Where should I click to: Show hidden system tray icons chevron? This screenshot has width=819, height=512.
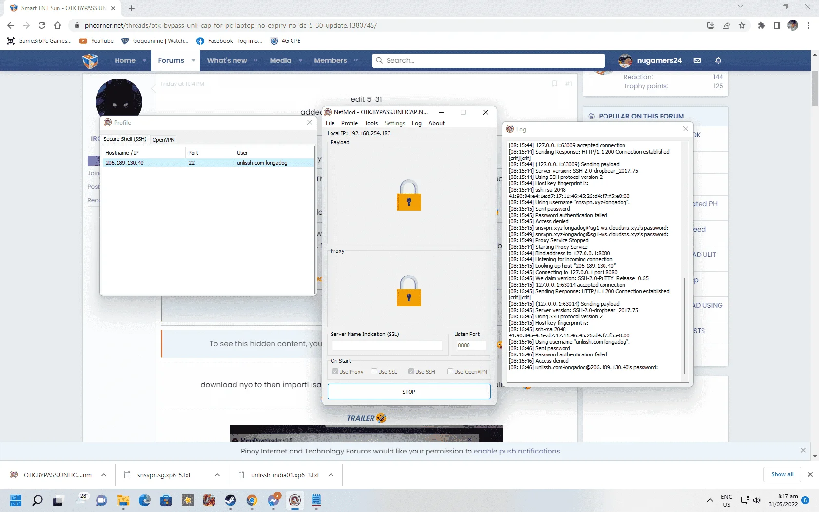[710, 500]
